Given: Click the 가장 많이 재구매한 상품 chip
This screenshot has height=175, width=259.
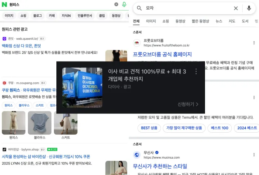Looking at the screenshot, I should point(184,128).
